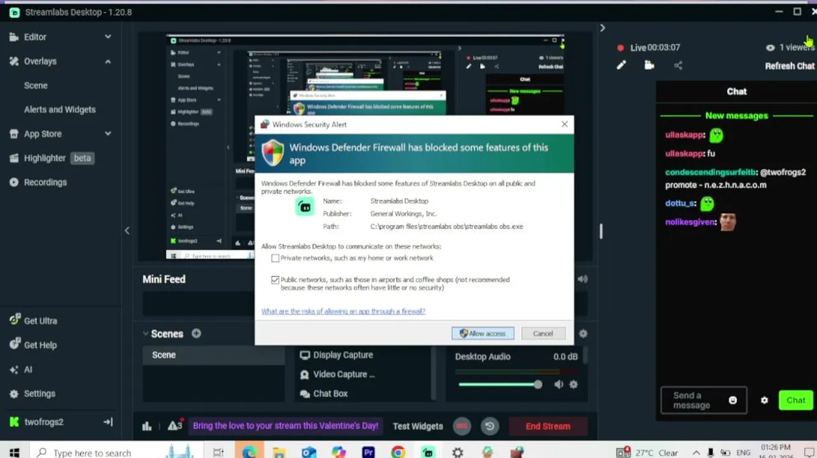Open Get Help in sidebar
This screenshot has width=817, height=458.
pyautogui.click(x=40, y=345)
